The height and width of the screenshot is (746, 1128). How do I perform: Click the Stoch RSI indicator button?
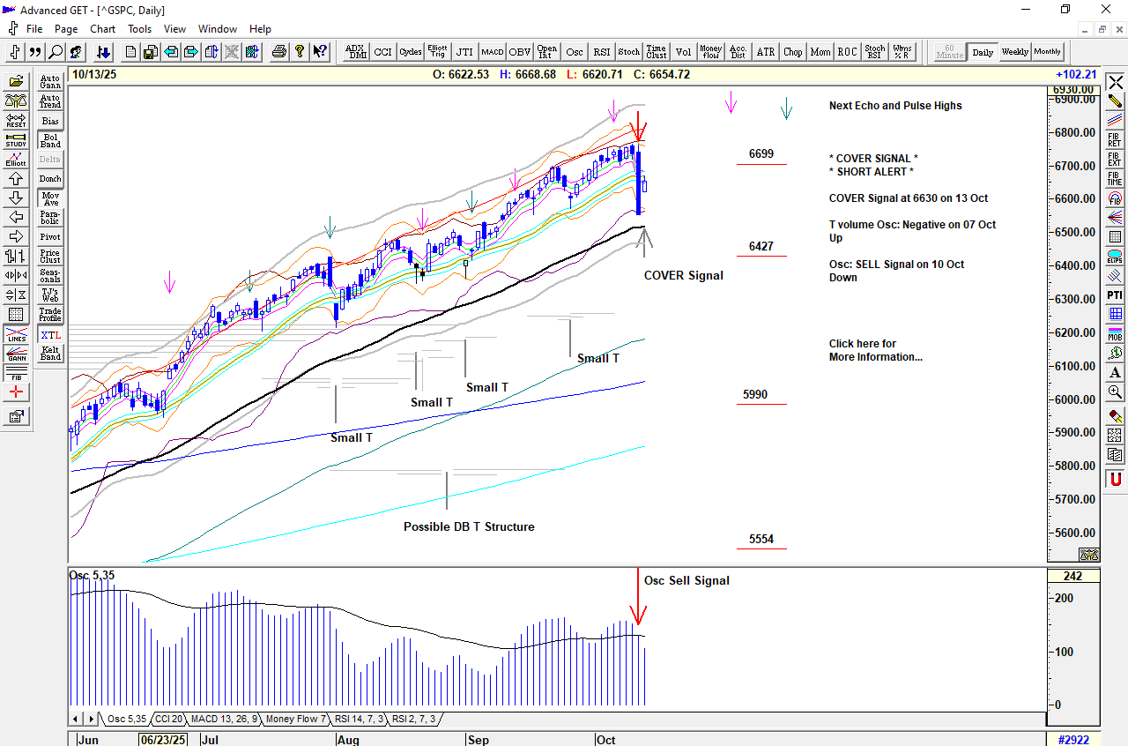click(x=874, y=52)
